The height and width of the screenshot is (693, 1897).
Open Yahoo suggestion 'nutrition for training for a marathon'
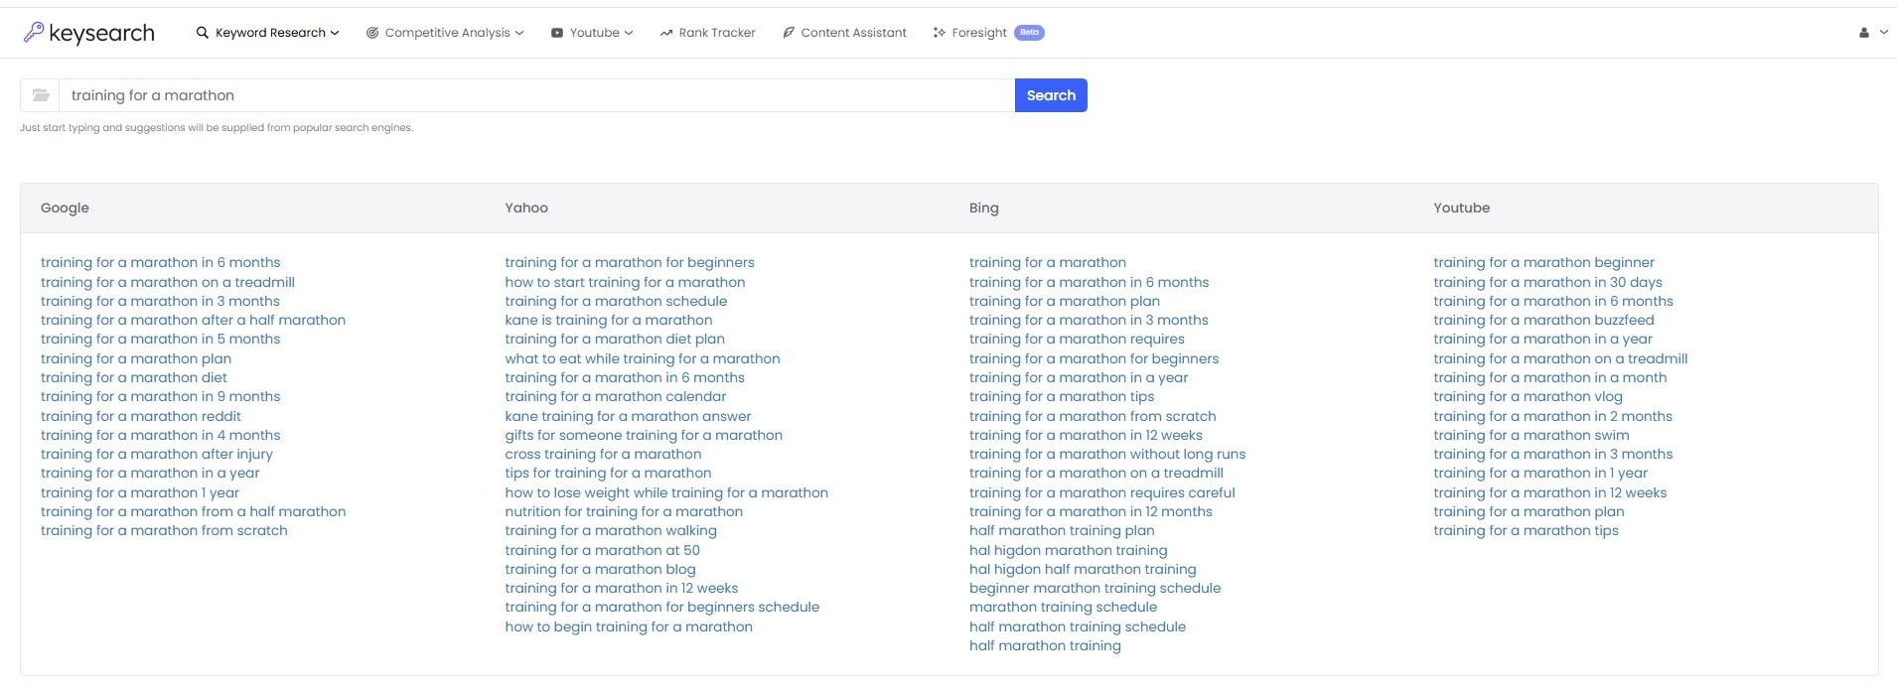(x=624, y=511)
